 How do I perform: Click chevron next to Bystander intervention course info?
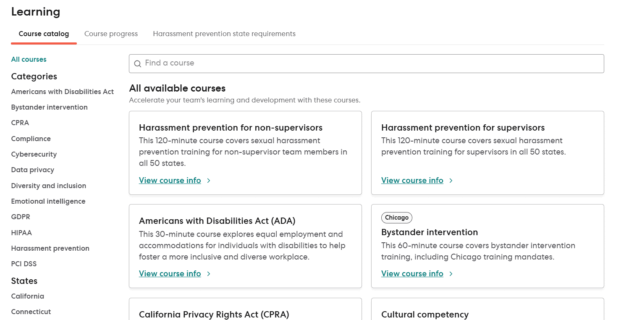tap(451, 274)
